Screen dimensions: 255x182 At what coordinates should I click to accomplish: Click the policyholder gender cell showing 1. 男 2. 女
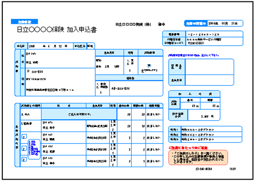[x=130, y=65]
